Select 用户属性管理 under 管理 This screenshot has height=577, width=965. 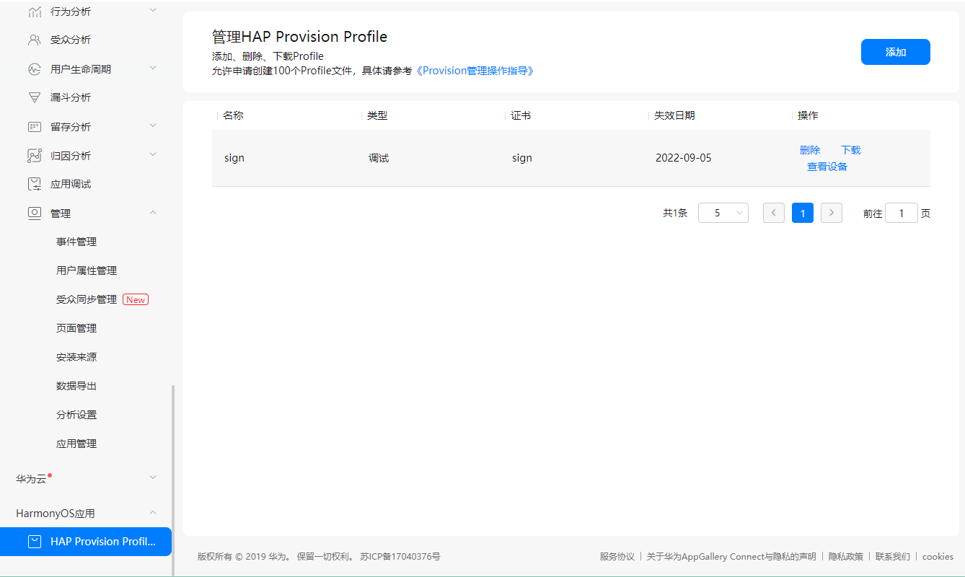click(87, 271)
